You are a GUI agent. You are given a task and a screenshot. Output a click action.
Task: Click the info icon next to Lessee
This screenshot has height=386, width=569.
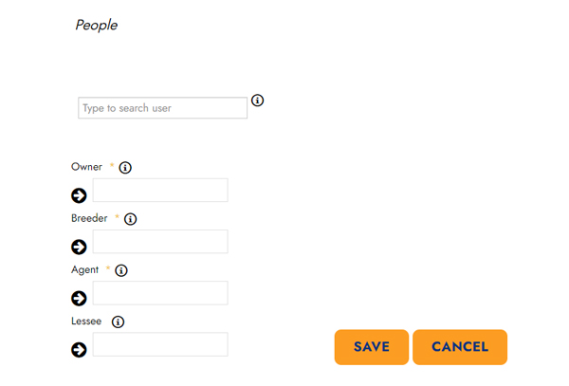(118, 322)
